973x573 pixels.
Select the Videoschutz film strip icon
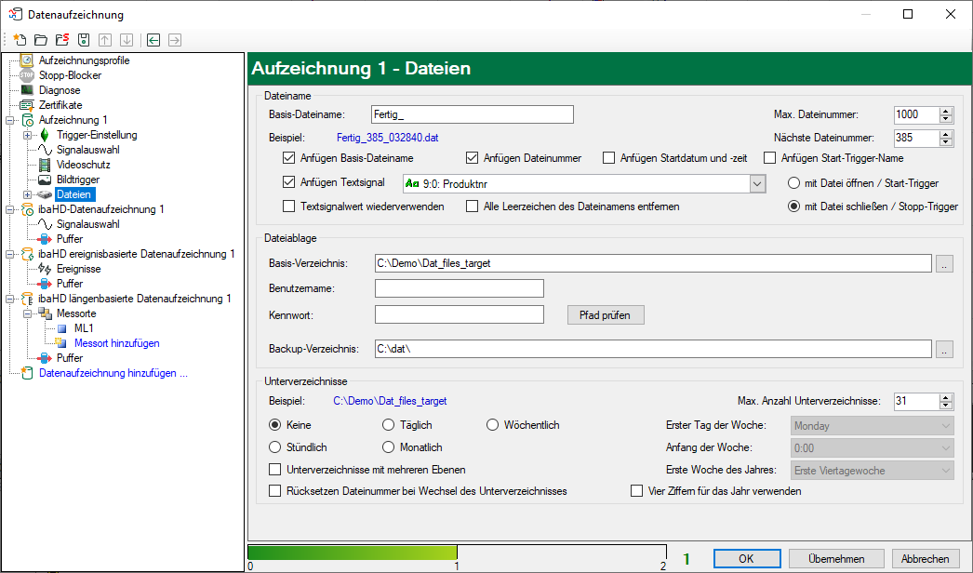tap(44, 165)
